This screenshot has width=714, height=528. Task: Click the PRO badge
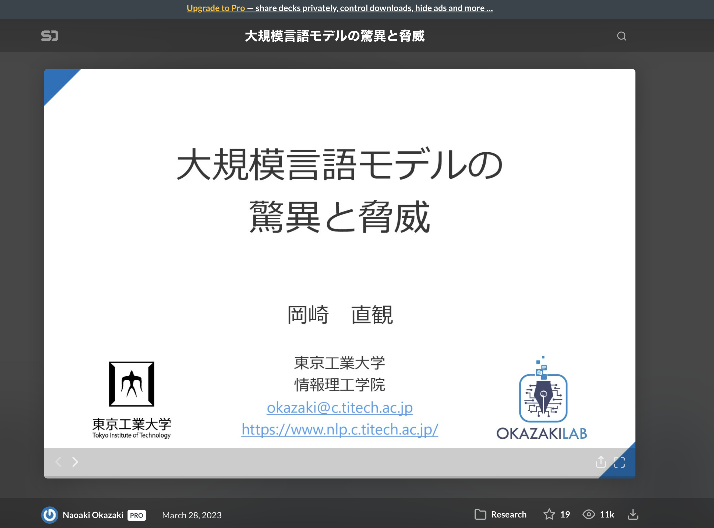click(136, 515)
